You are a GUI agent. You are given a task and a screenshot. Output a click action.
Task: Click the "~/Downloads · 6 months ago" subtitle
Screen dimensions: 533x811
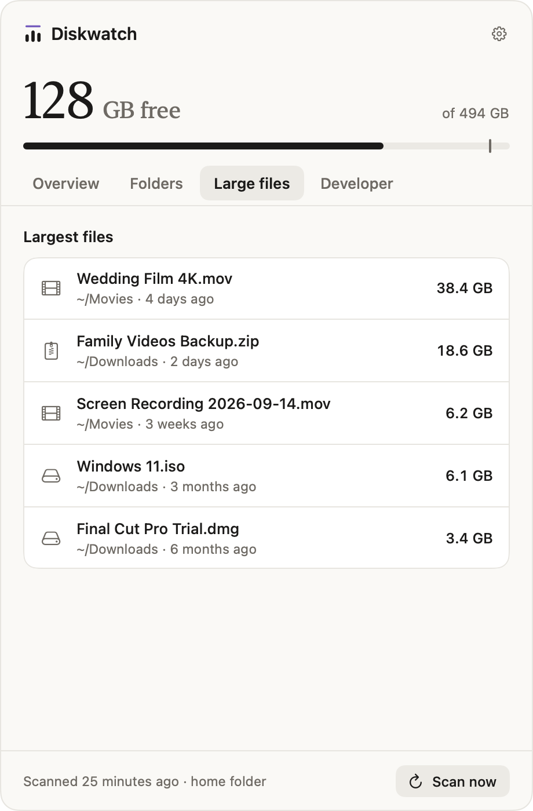coord(166,549)
